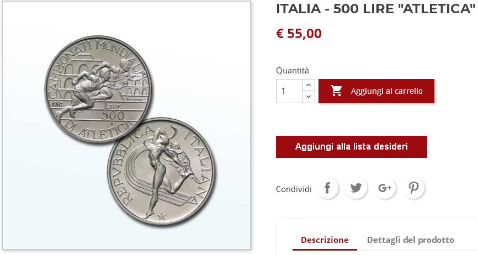The height and width of the screenshot is (255, 478).
Task: Decrease quantity with the down arrow
Action: coord(309,97)
